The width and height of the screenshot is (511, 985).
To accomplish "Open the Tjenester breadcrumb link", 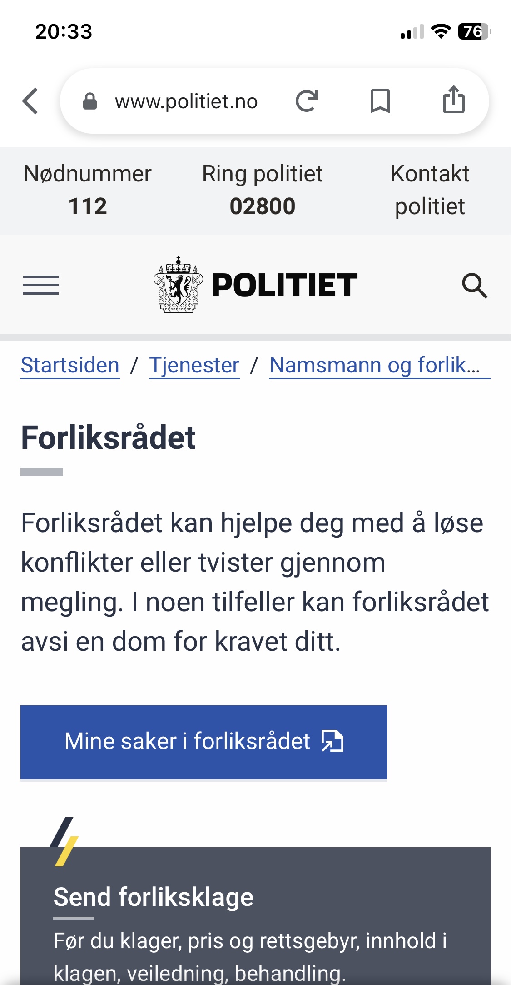I will pyautogui.click(x=194, y=366).
